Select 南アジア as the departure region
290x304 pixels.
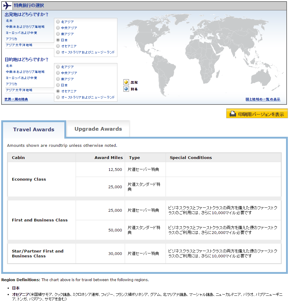coord(58,34)
